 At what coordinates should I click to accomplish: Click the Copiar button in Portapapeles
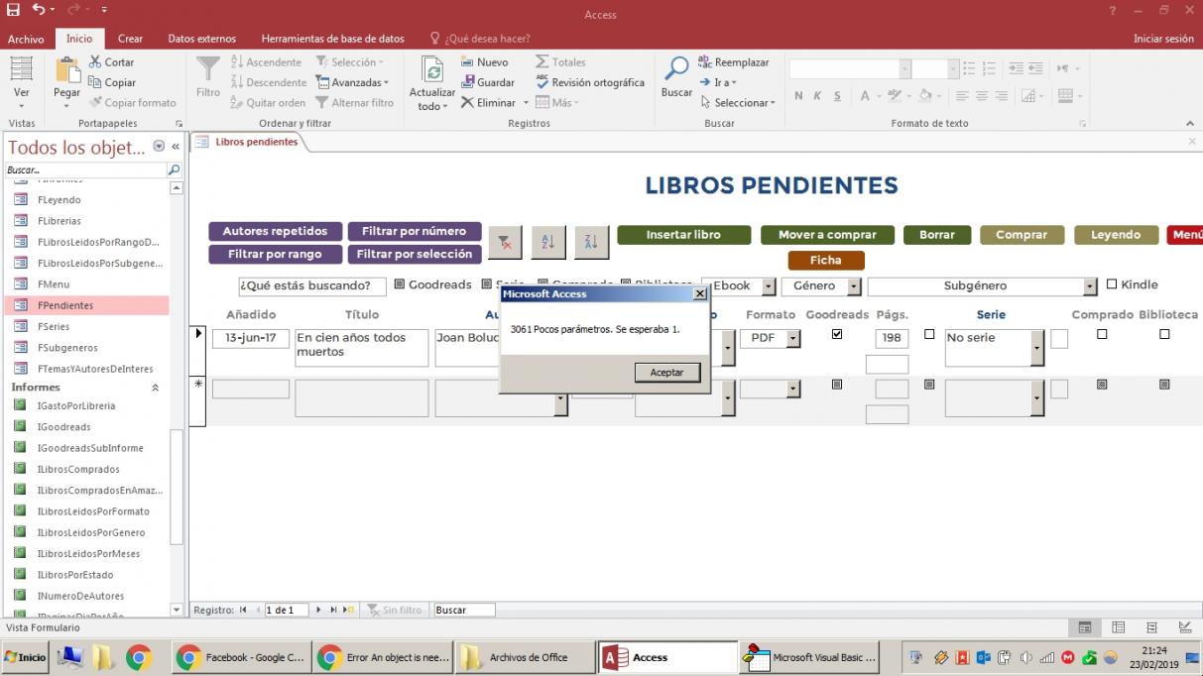[x=112, y=82]
